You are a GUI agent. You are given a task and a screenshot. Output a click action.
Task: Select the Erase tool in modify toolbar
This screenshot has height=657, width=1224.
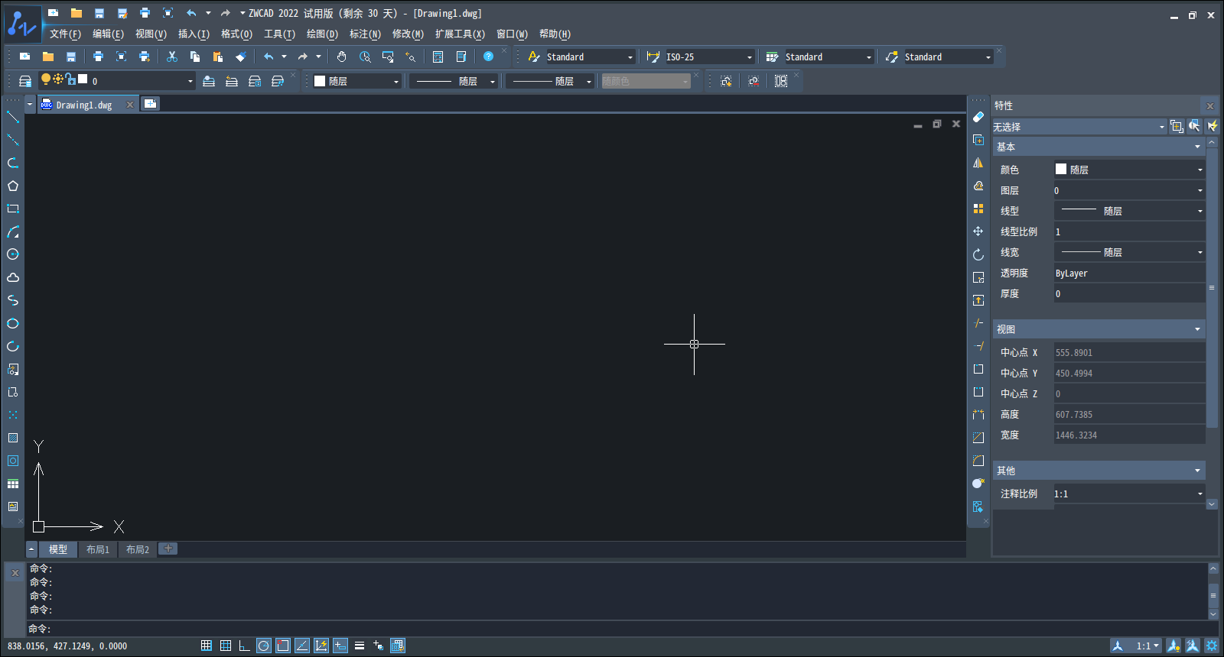point(978,117)
